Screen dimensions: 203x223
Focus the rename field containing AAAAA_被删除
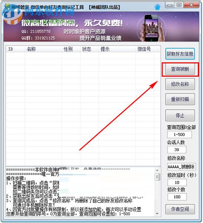(x=181, y=167)
